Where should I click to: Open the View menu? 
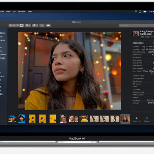8,12
